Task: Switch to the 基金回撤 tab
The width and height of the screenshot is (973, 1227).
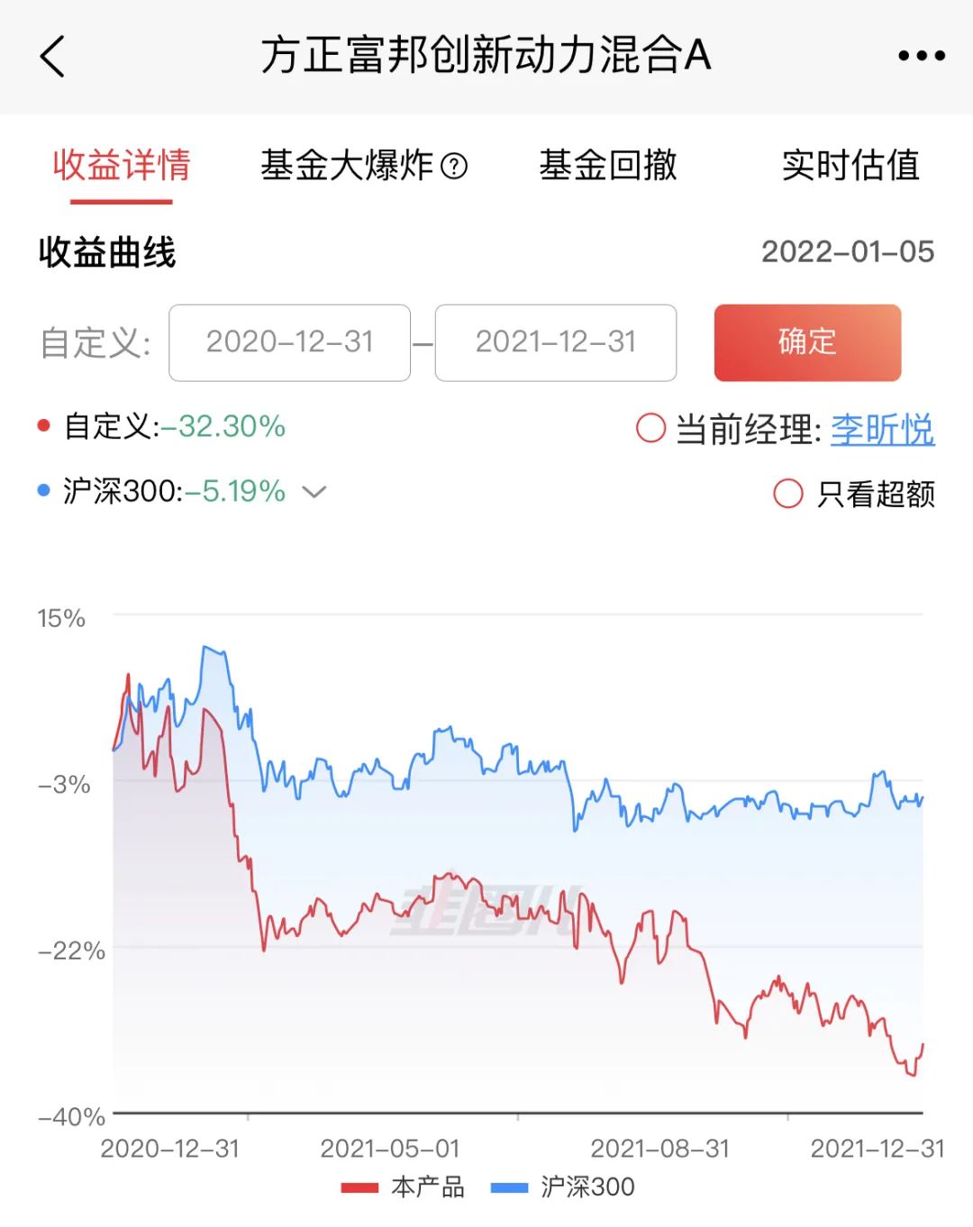Action: (608, 166)
